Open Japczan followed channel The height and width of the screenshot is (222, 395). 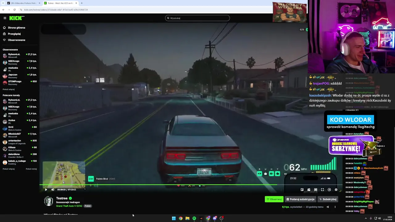[x=19, y=76]
